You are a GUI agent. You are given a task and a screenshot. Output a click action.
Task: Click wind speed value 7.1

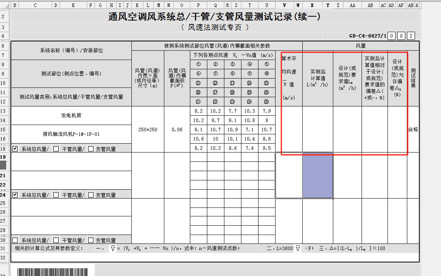250,129
